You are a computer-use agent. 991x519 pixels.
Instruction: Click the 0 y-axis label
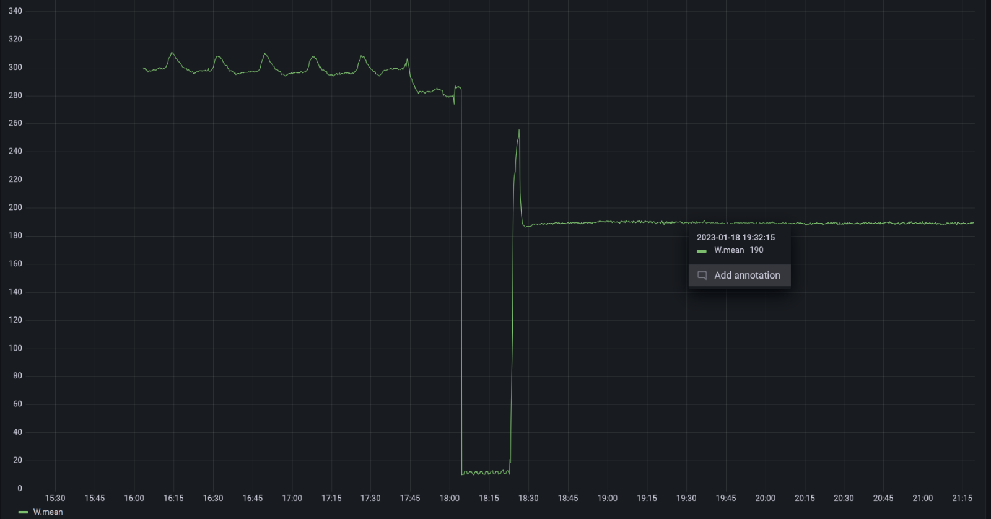20,488
